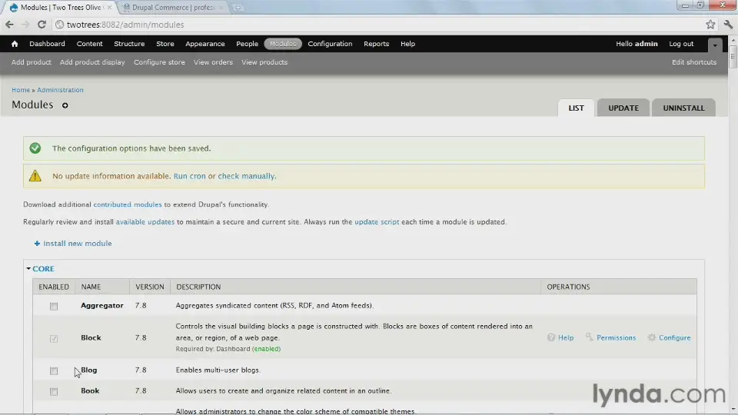
Task: Click the browser address bar
Action: pyautogui.click(x=377, y=25)
